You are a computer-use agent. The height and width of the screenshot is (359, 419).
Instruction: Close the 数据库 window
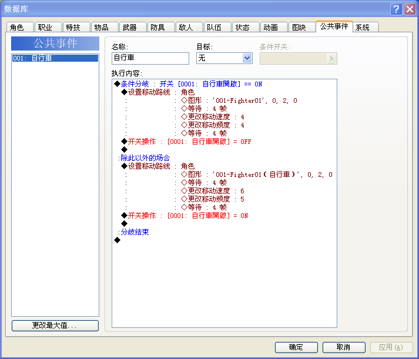410,9
